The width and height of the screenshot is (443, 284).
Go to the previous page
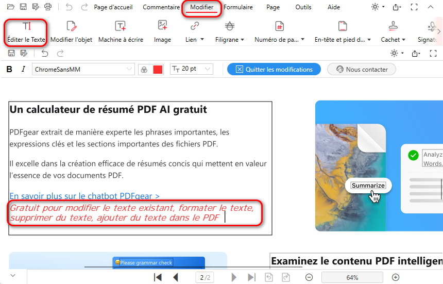pyautogui.click(x=176, y=277)
